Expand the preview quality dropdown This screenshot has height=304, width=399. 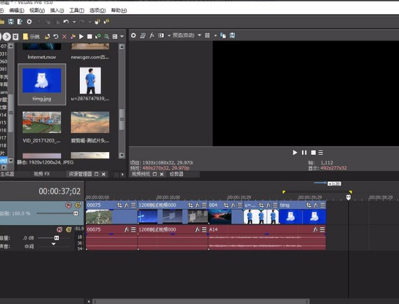pyautogui.click(x=199, y=35)
